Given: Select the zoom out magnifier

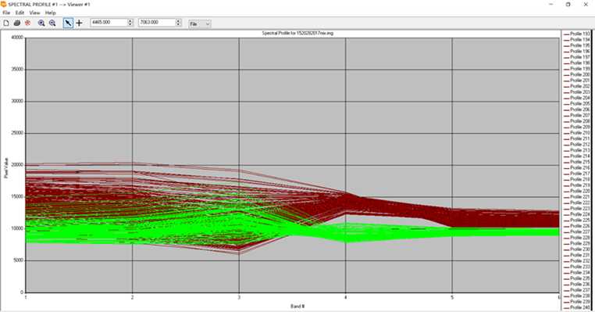Looking at the screenshot, I should pyautogui.click(x=52, y=23).
